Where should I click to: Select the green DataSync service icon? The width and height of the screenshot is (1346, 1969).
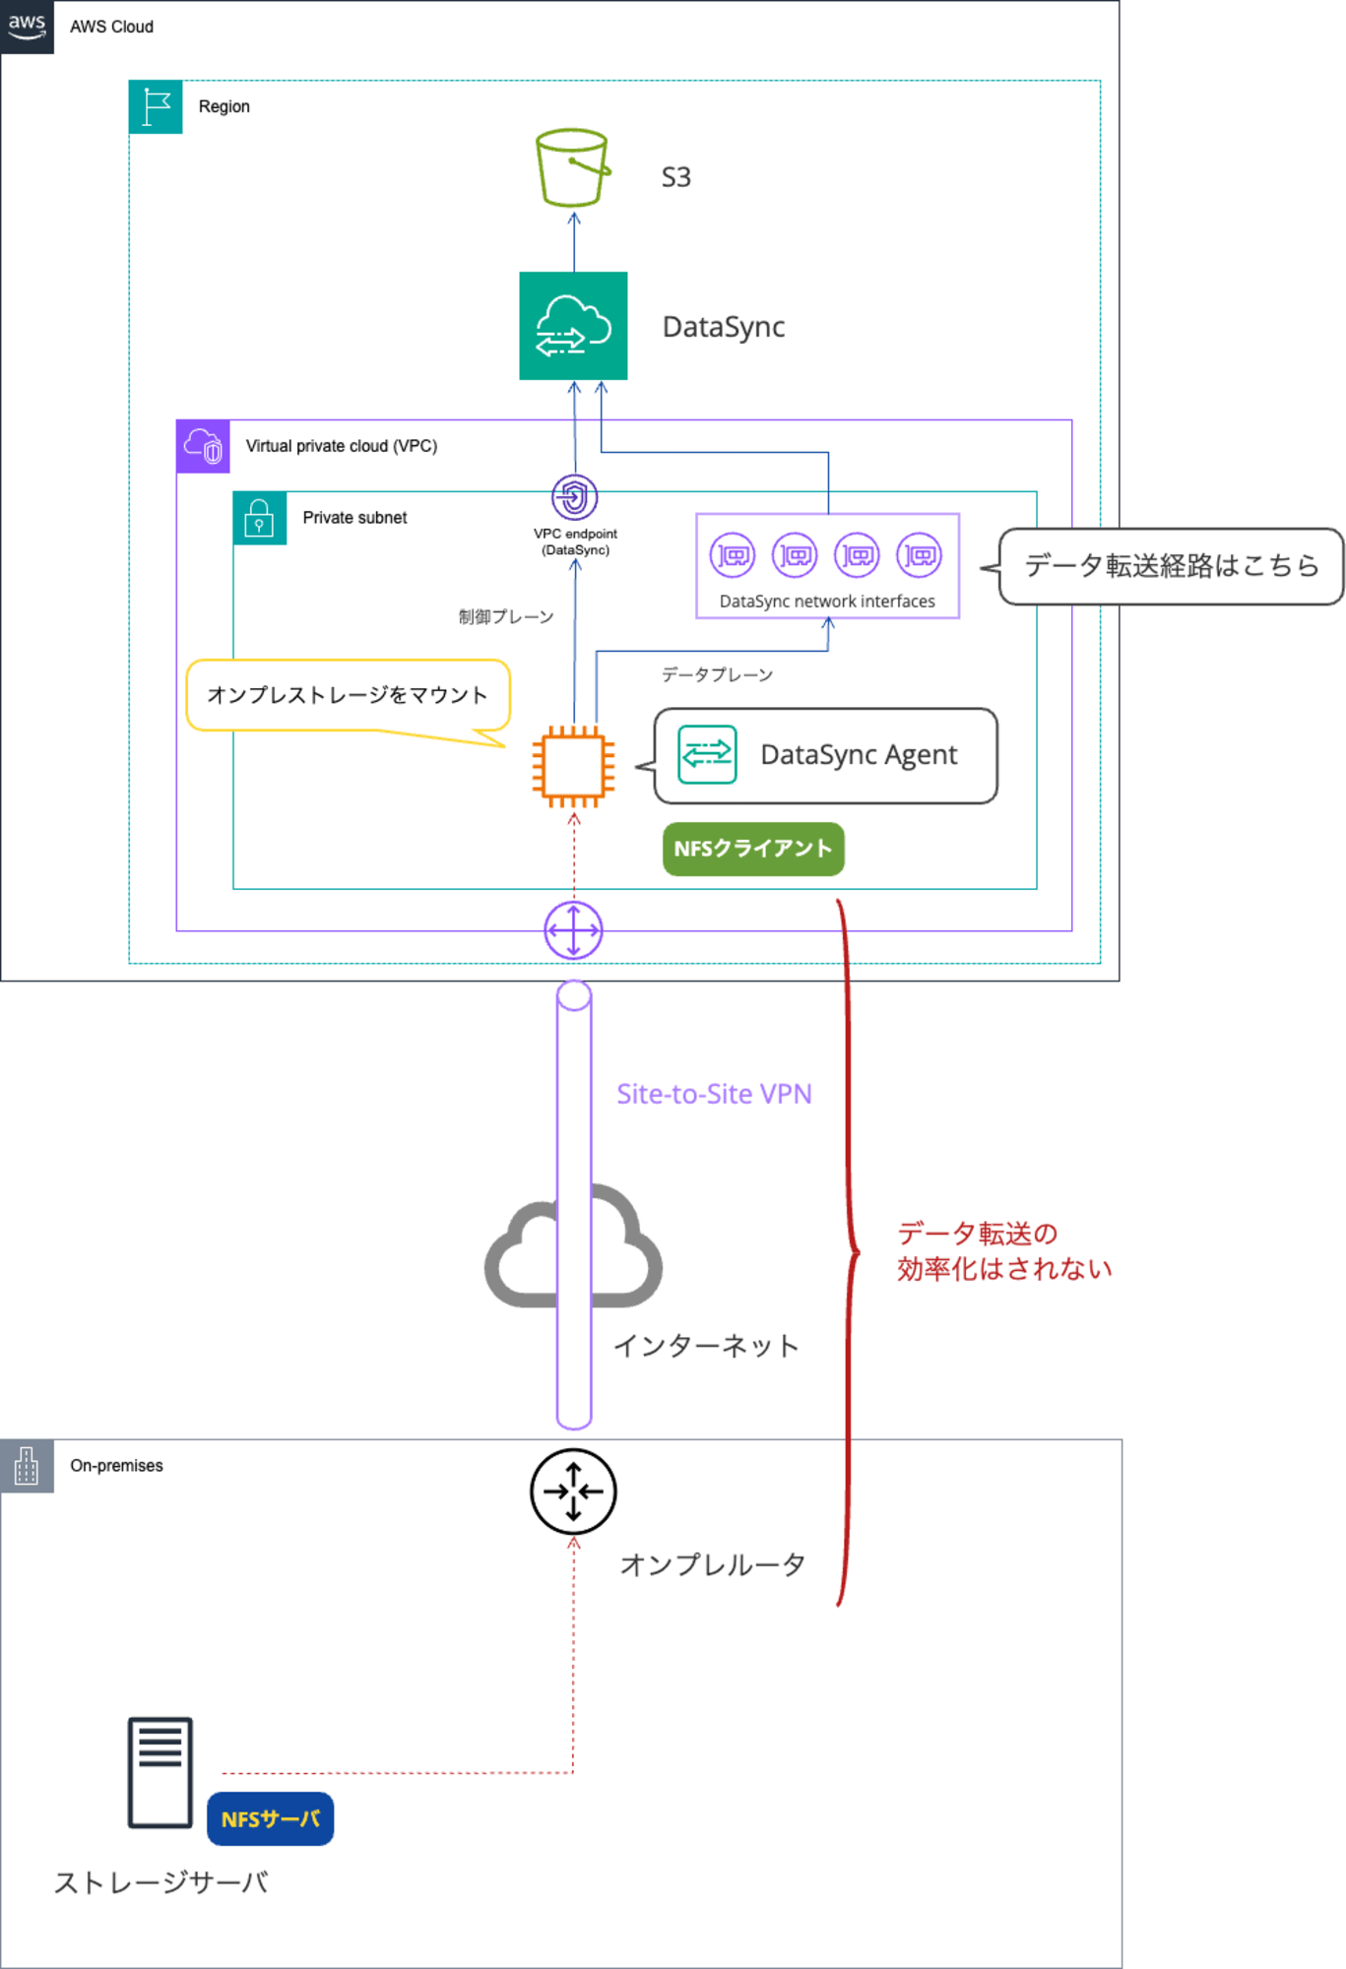coord(573,326)
